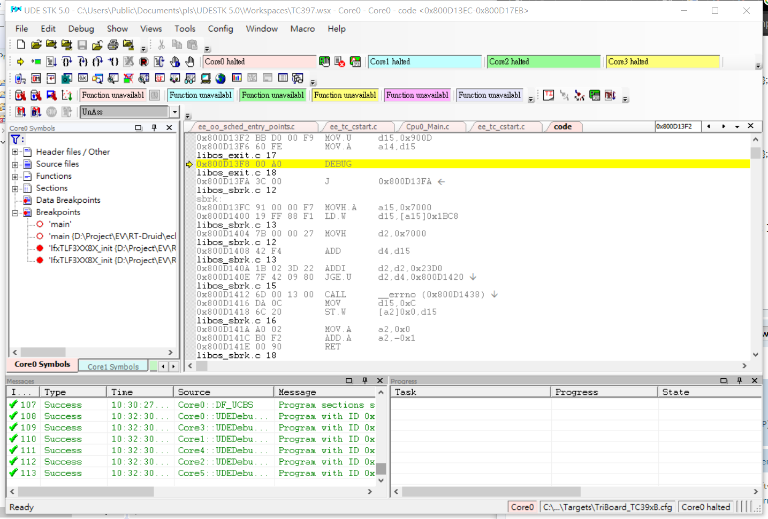Open the editor tab list dropdown arrow
768x519 pixels.
[x=737, y=126]
